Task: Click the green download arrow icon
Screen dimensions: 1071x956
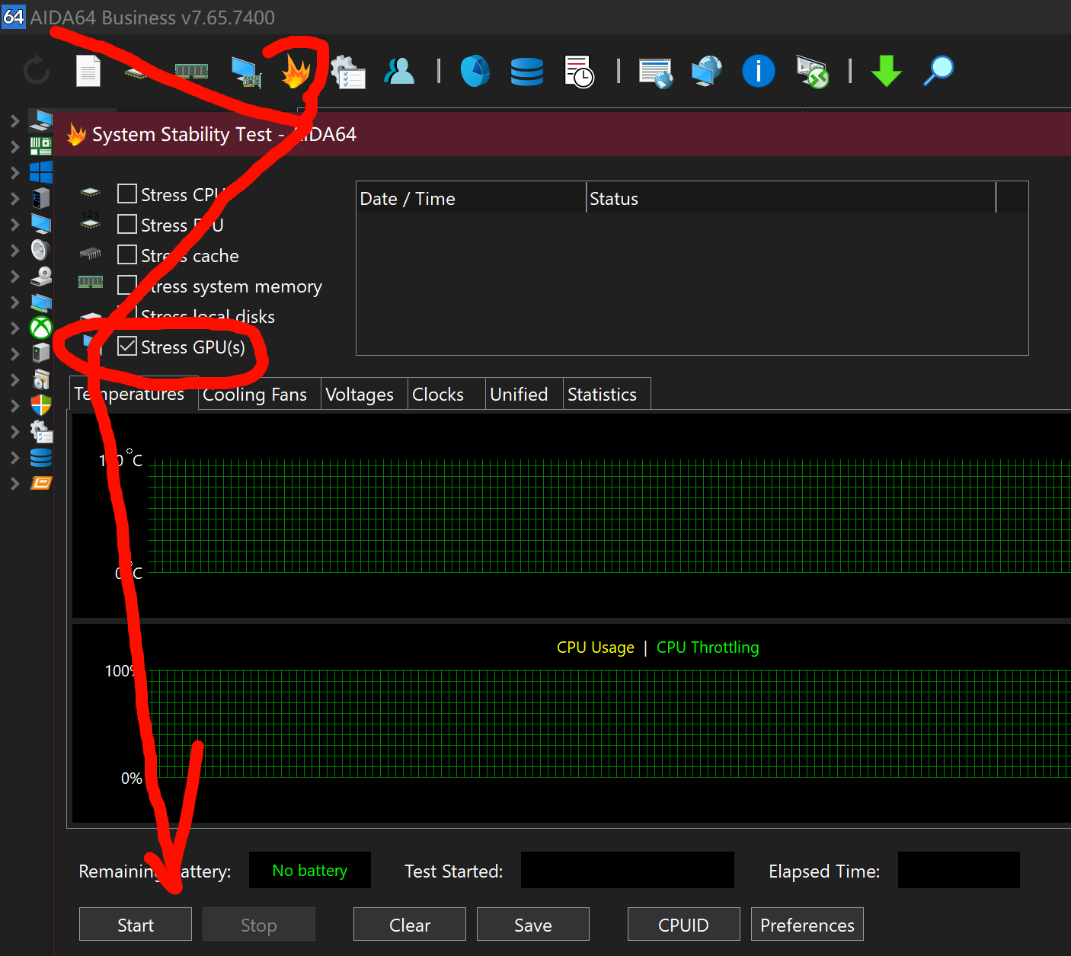Action: tap(886, 72)
